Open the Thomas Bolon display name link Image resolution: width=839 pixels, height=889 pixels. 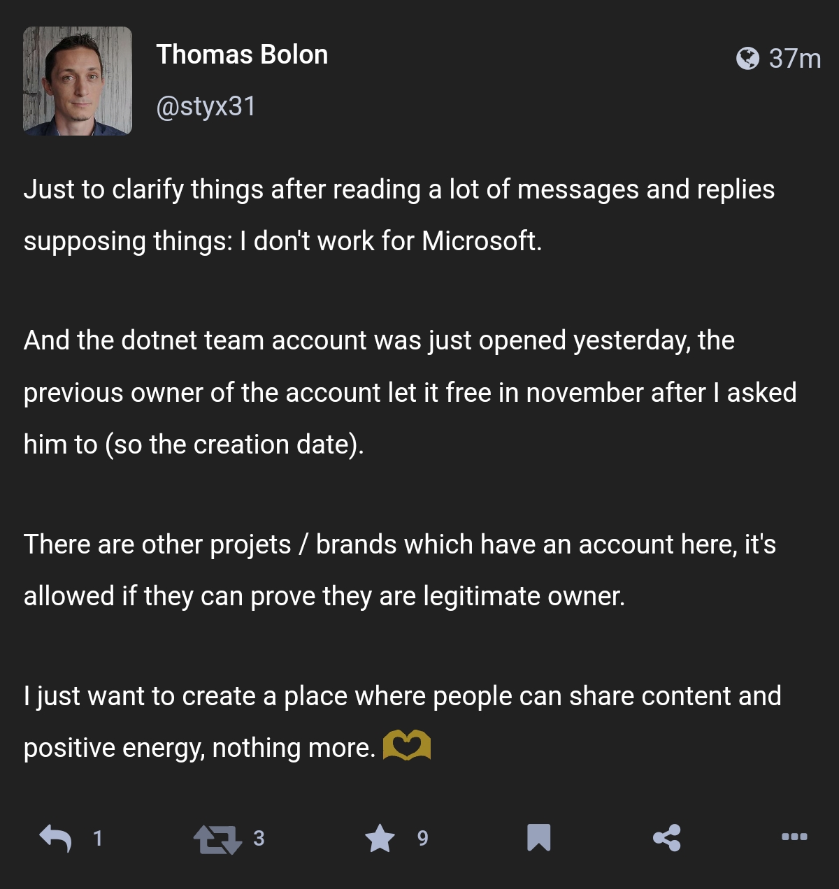[x=242, y=55]
